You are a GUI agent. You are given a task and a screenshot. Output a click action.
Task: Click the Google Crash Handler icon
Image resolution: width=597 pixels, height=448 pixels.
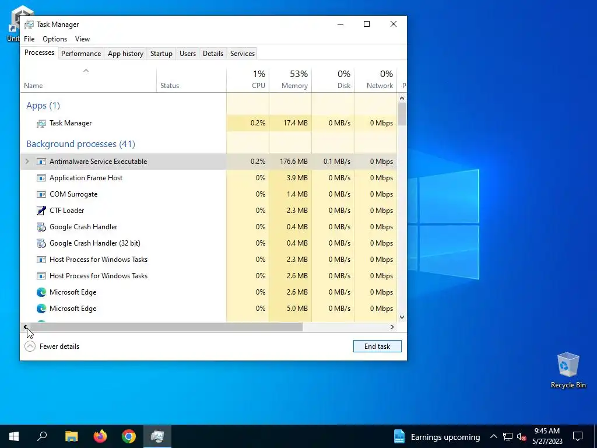tap(41, 227)
